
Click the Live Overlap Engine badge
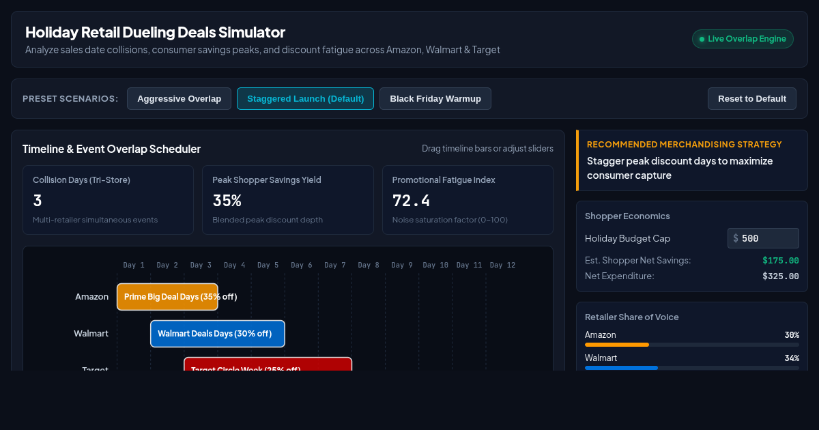[743, 39]
